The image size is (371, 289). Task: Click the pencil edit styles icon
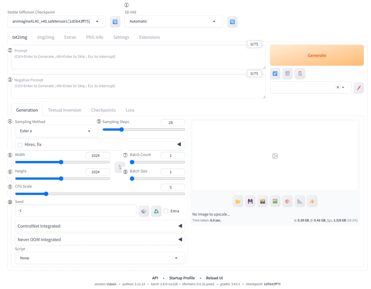(x=359, y=87)
